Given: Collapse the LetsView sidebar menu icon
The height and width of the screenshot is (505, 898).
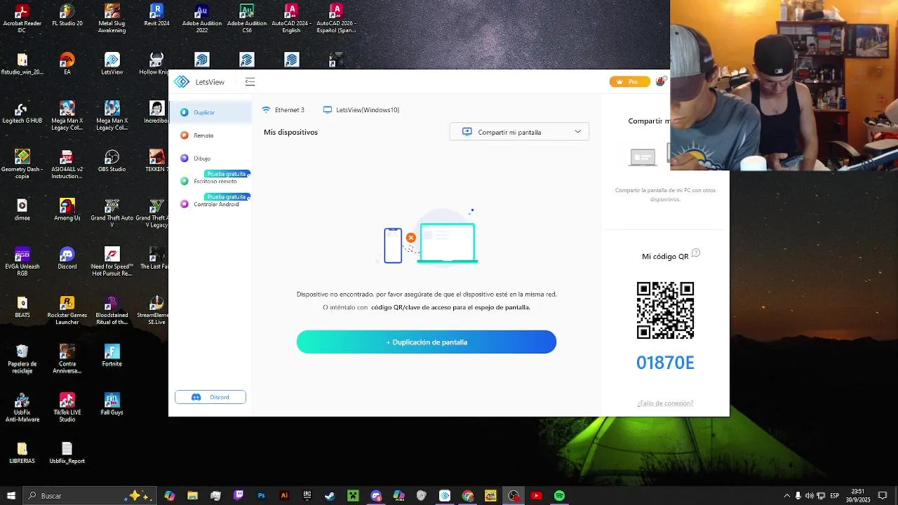Looking at the screenshot, I should 250,82.
